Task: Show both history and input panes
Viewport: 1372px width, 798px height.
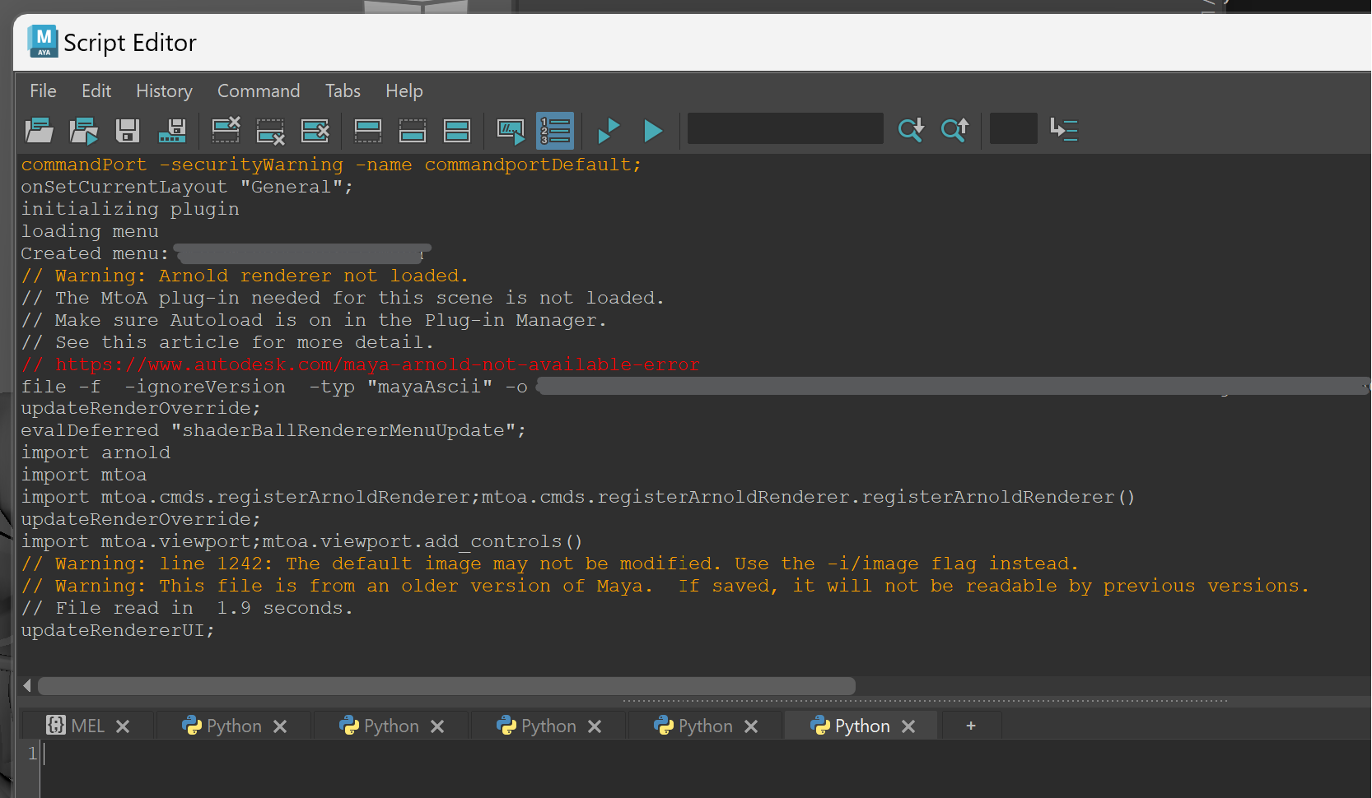Action: 456,130
